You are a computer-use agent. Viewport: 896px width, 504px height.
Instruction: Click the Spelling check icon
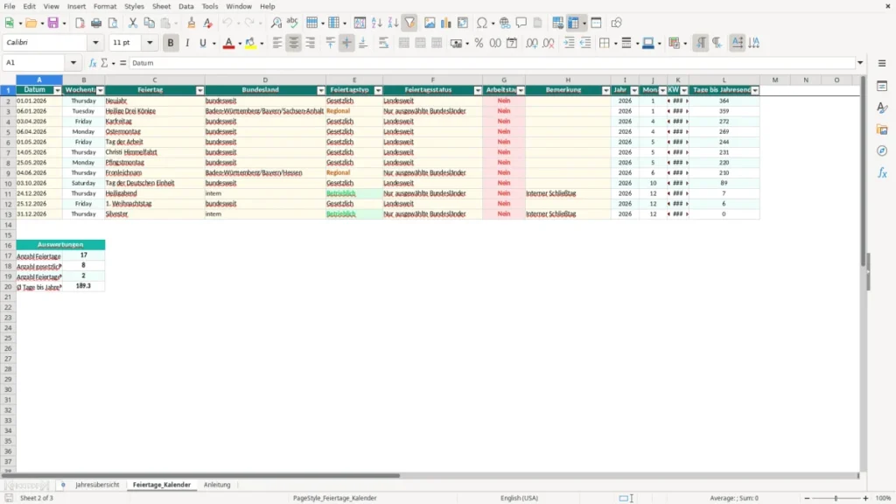click(292, 23)
